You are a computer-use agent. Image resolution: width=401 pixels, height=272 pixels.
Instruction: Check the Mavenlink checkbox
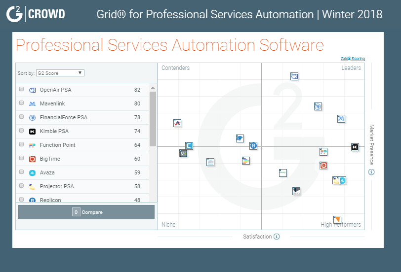tap(22, 103)
